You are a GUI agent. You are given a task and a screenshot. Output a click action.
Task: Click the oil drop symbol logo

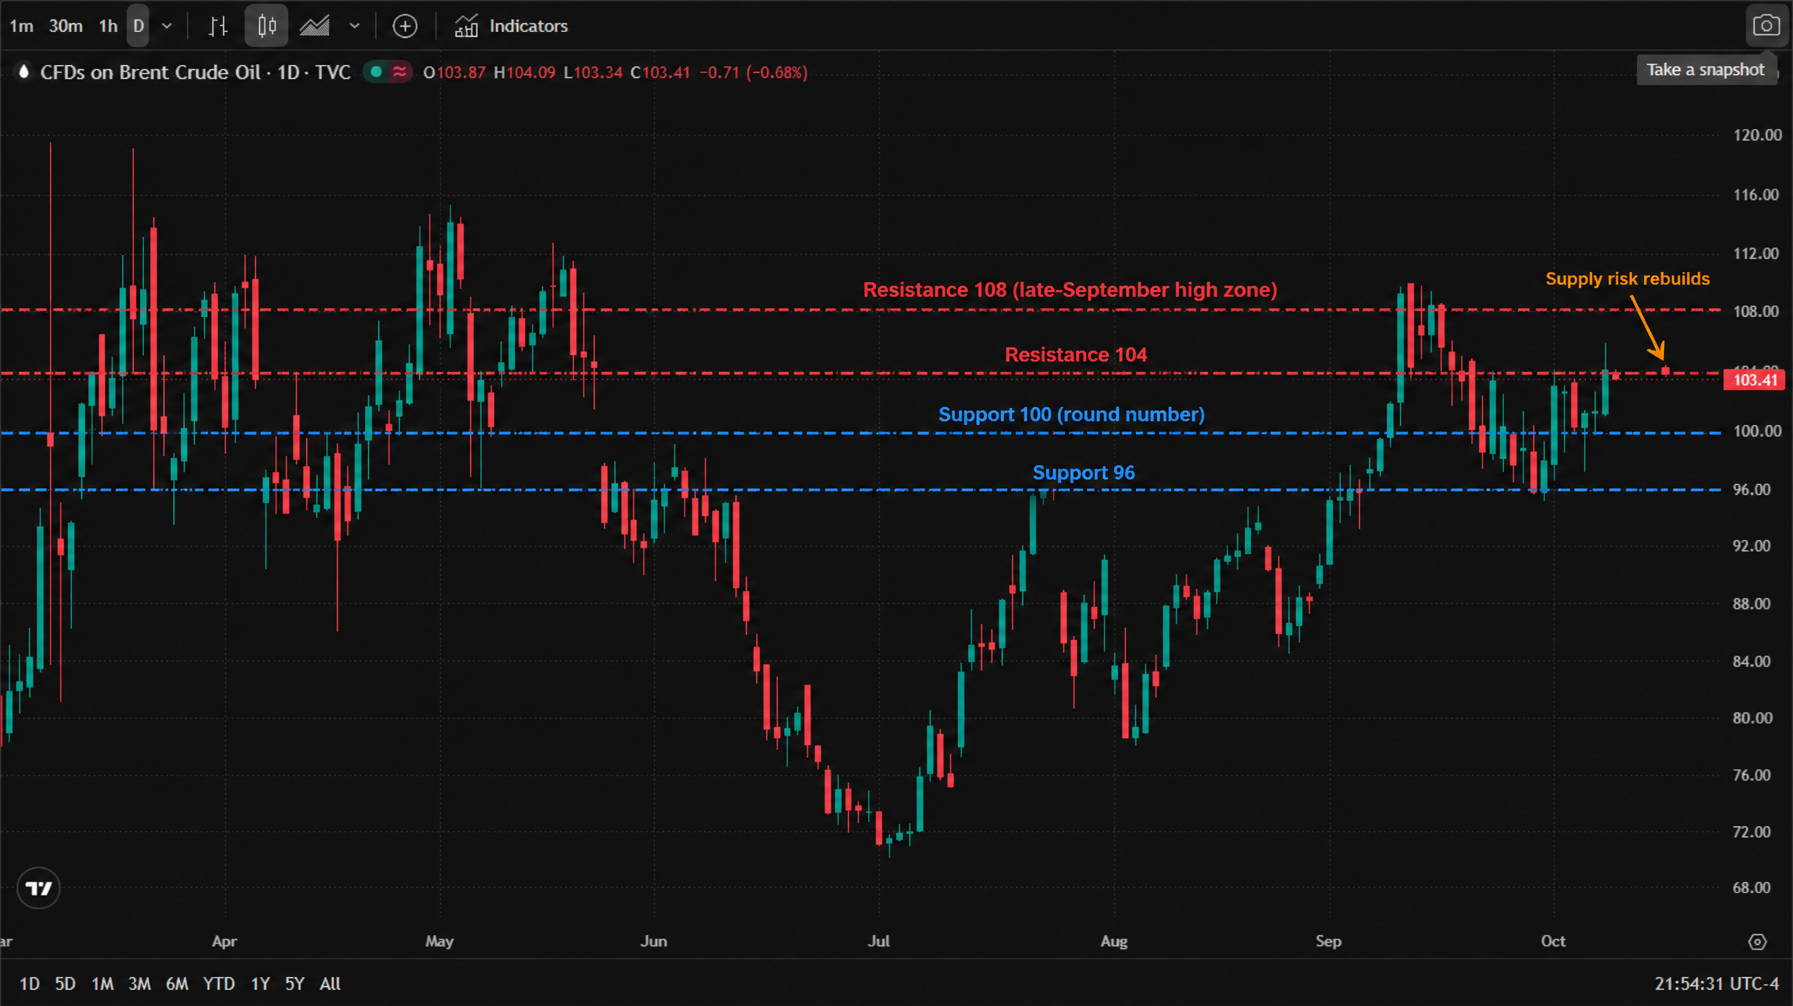(24, 71)
